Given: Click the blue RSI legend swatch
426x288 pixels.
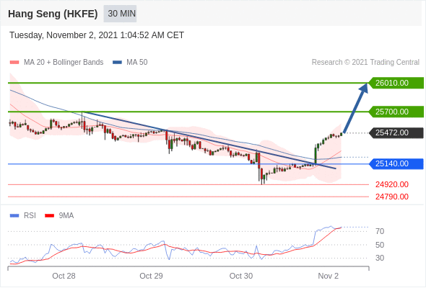Looking at the screenshot, I should tap(14, 216).
